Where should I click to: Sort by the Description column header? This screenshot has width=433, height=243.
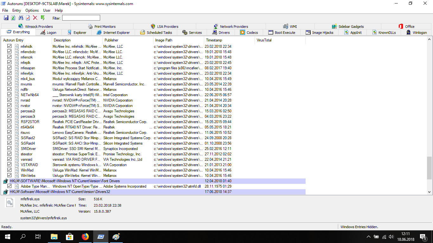point(77,40)
